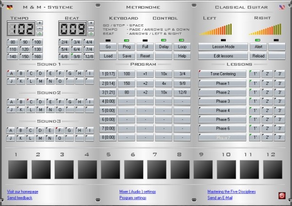Toggle the Loop button
This screenshot has width=292, height=206.
tap(182, 47)
